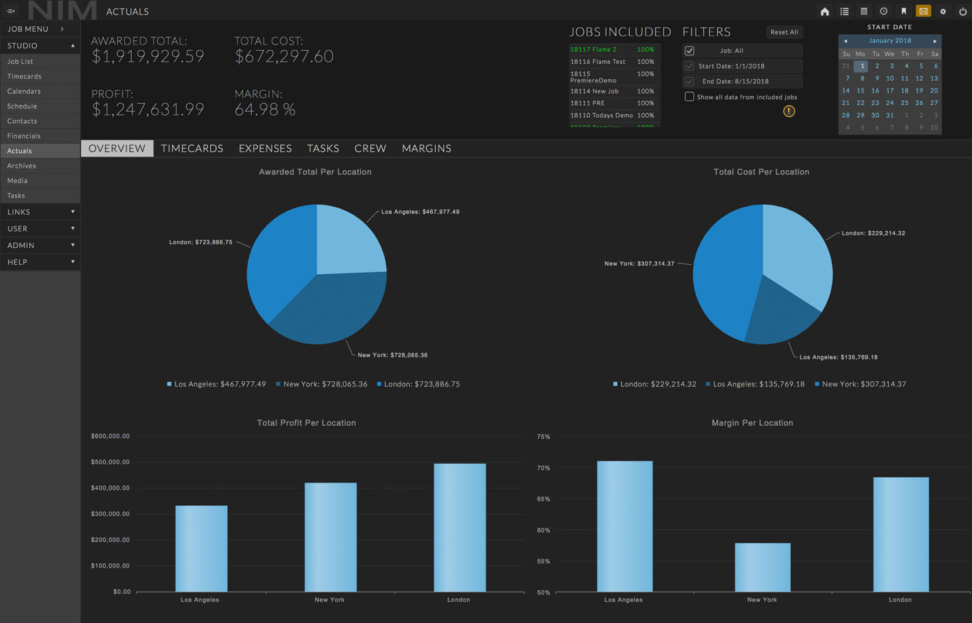Click the Reset All filters button
The image size is (972, 623).
tap(784, 32)
